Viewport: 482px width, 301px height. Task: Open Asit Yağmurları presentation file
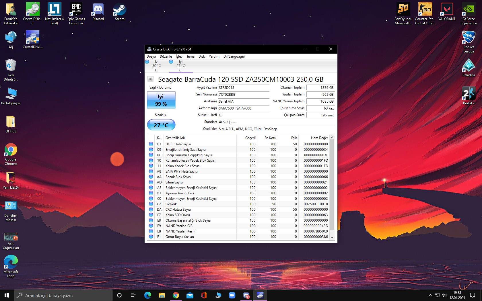click(11, 241)
